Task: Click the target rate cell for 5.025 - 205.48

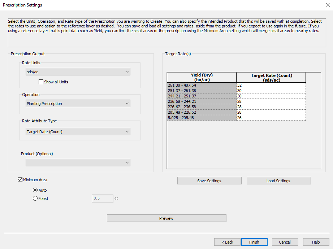Action: click(x=271, y=118)
